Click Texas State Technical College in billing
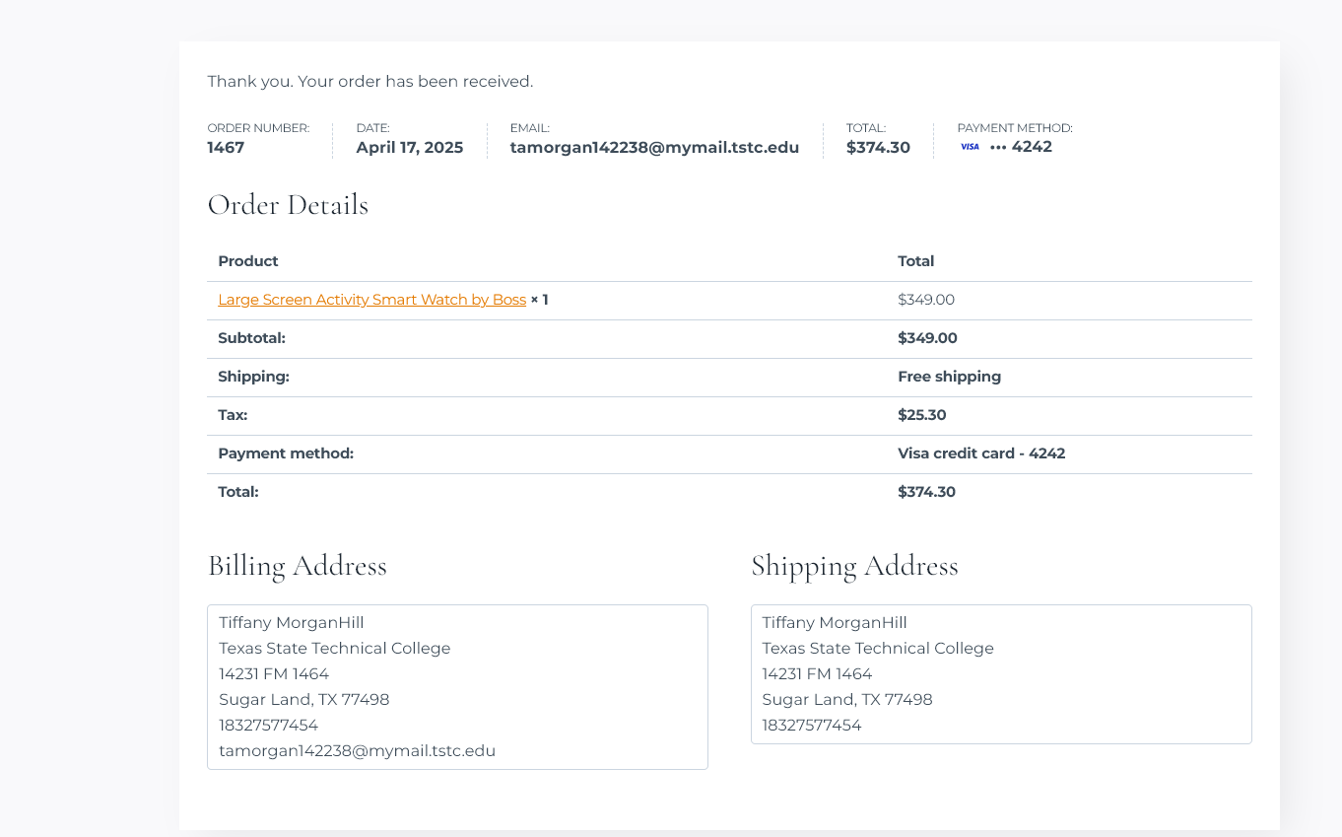Viewport: 1342px width, 837px height. pyautogui.click(x=335, y=649)
